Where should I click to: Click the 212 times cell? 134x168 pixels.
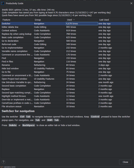(82, 51)
